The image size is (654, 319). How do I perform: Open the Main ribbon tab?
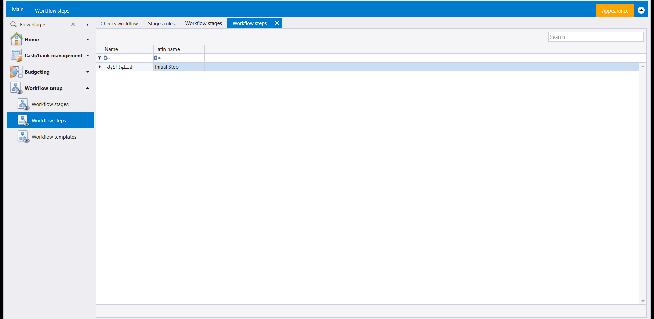[18, 9]
